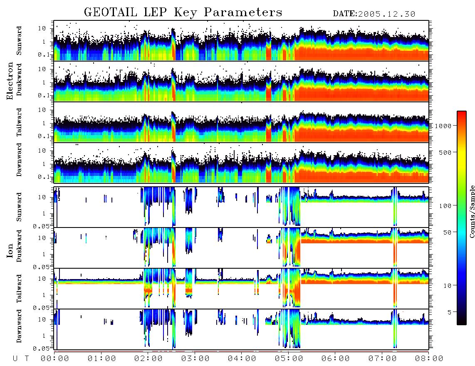The height and width of the screenshot is (366, 475).
Task: Click the 0.05 tick on Ion Sunward axis
Action: 41,226
